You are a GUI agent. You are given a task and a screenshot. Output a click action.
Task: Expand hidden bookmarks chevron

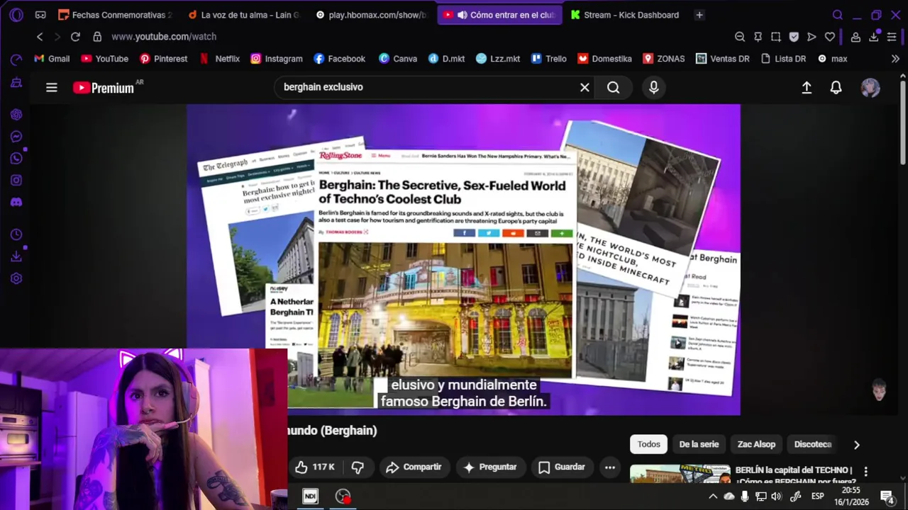pos(896,59)
